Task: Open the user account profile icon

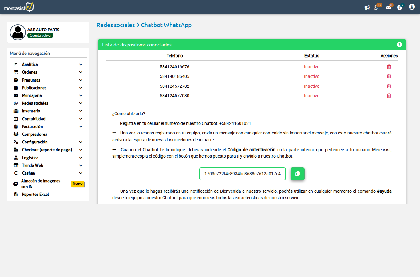Action: (412, 6)
